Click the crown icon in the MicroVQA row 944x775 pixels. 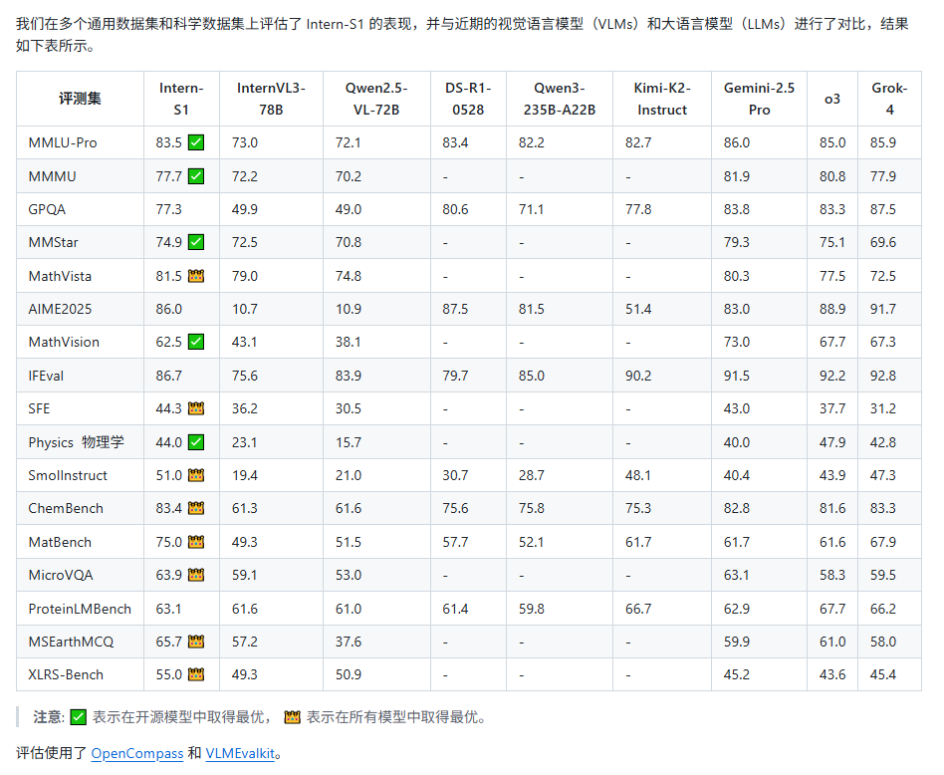pyautogui.click(x=196, y=575)
